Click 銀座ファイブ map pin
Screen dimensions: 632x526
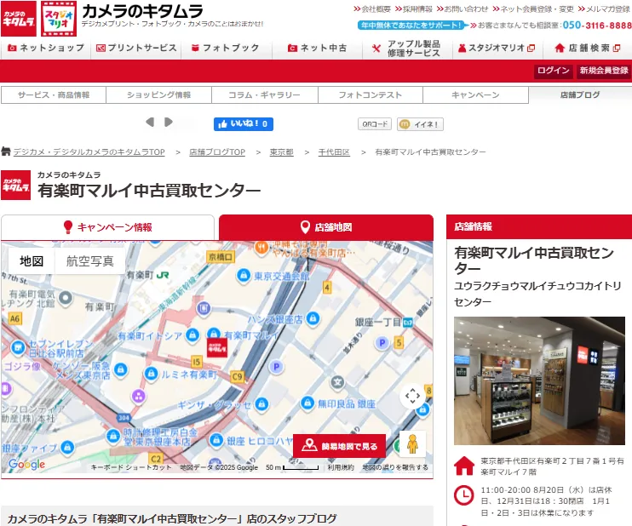tap(67, 447)
